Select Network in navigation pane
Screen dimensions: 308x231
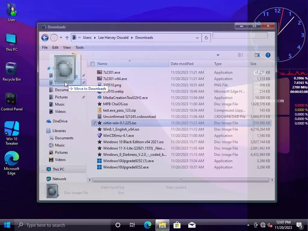click(x=59, y=179)
